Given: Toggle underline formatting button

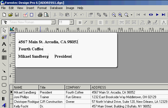Looking at the screenshot, I should (92, 22).
